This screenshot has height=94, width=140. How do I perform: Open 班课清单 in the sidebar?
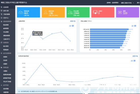6,50
